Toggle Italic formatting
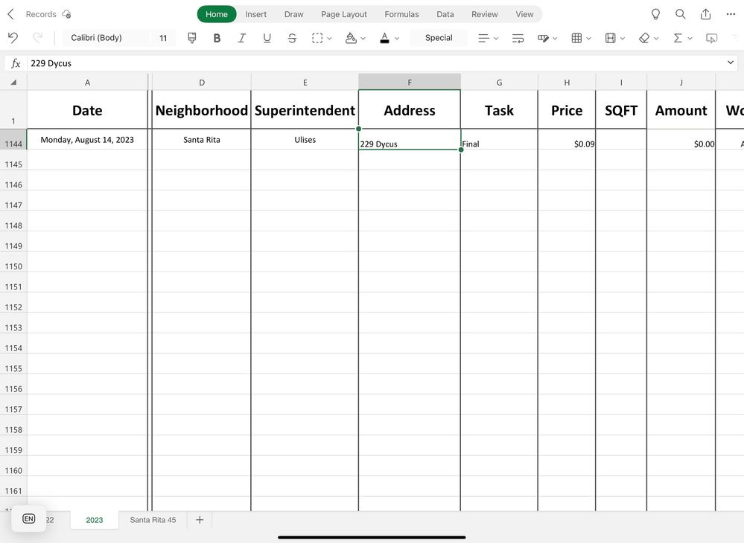The image size is (744, 543). pos(242,38)
